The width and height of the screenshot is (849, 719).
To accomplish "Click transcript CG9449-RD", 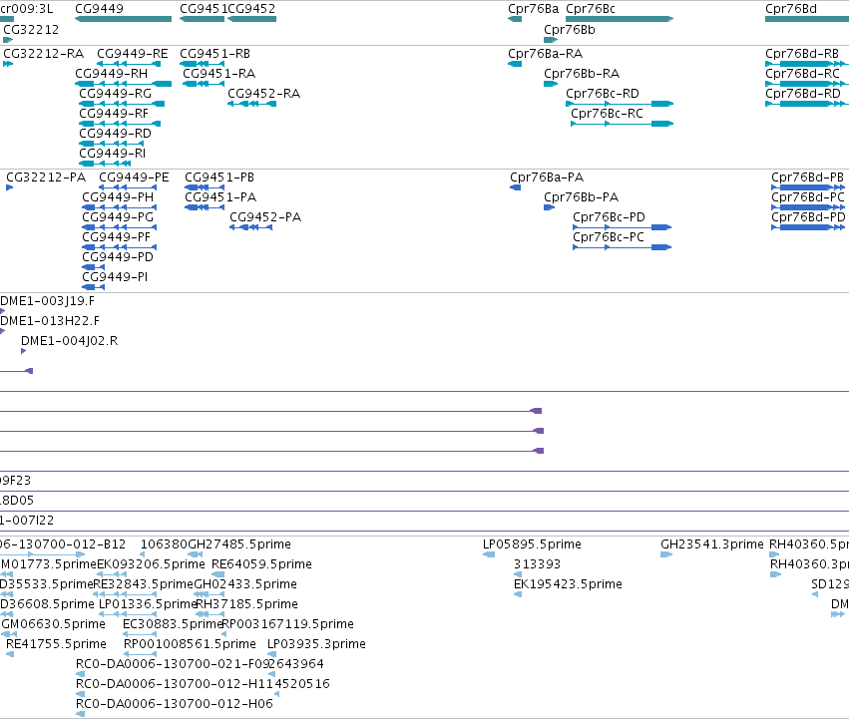I will [x=116, y=134].
